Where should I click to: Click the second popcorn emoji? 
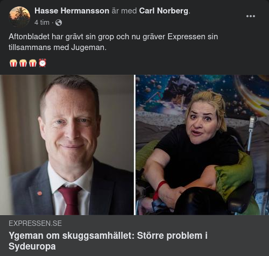point(23,63)
